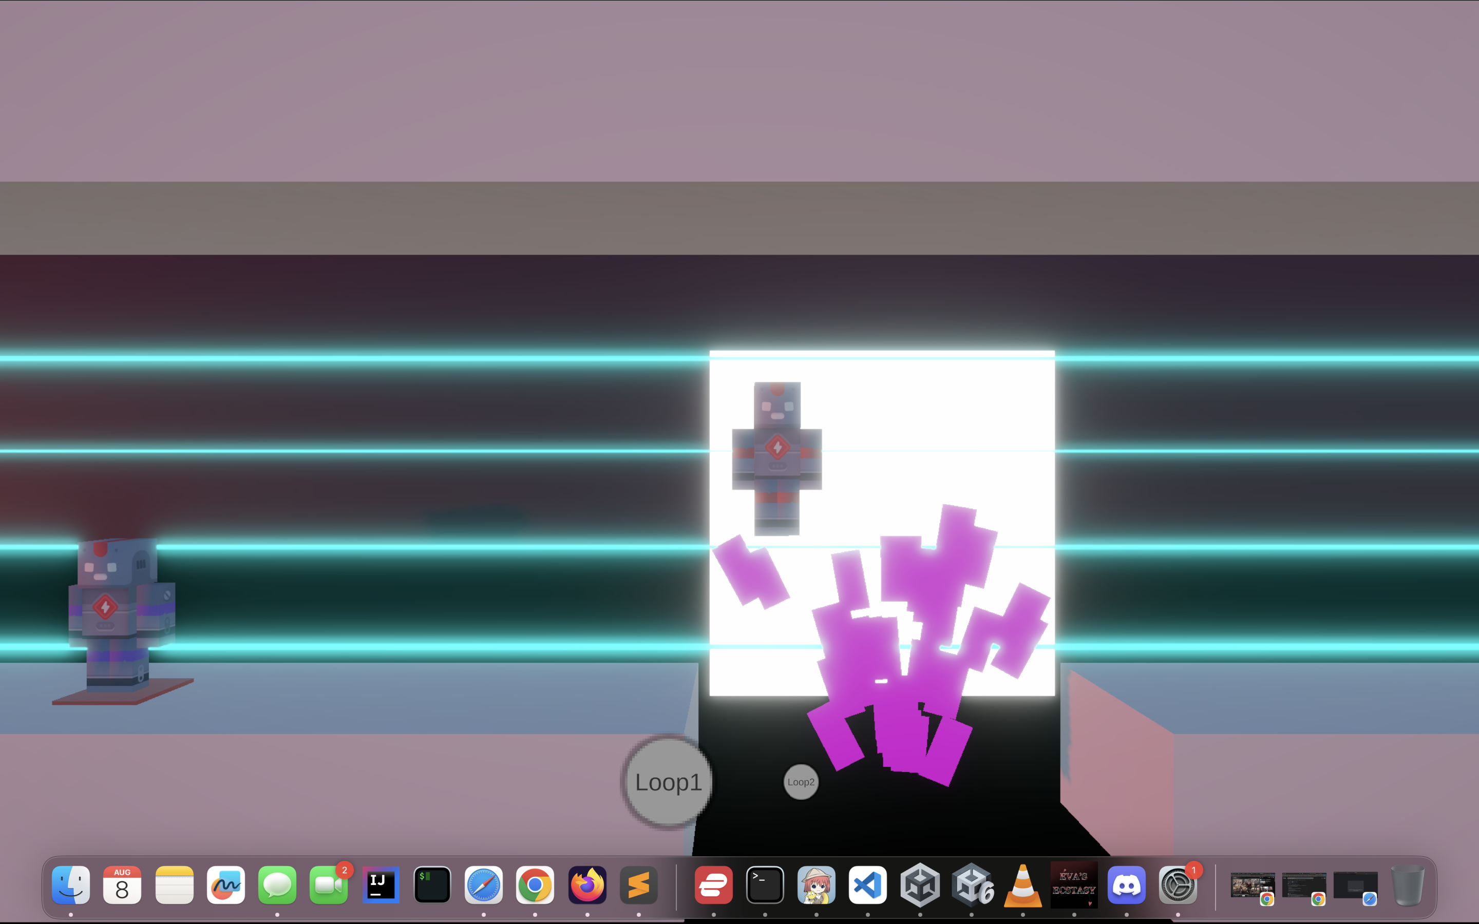The width and height of the screenshot is (1479, 924).
Task: Open IntelliJ IDEA from the dock
Action: click(381, 885)
